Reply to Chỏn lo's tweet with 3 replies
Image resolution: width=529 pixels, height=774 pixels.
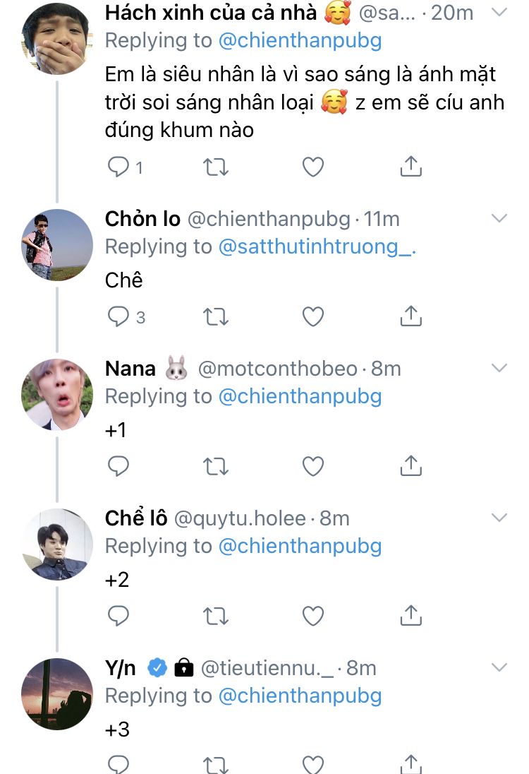point(117,317)
